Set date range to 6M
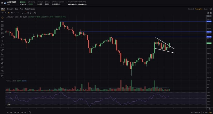The height and width of the screenshot is (114, 213). [x=22, y=112]
